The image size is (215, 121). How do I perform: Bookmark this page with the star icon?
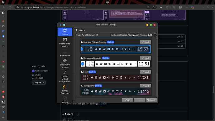tap(153, 7)
